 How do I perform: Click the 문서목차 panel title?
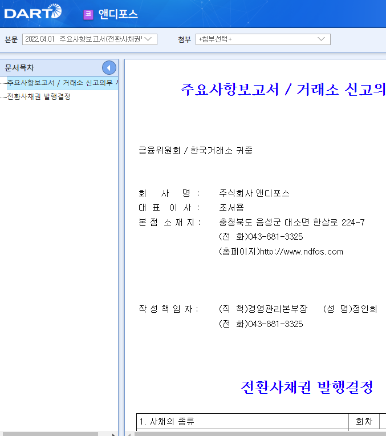coord(19,67)
